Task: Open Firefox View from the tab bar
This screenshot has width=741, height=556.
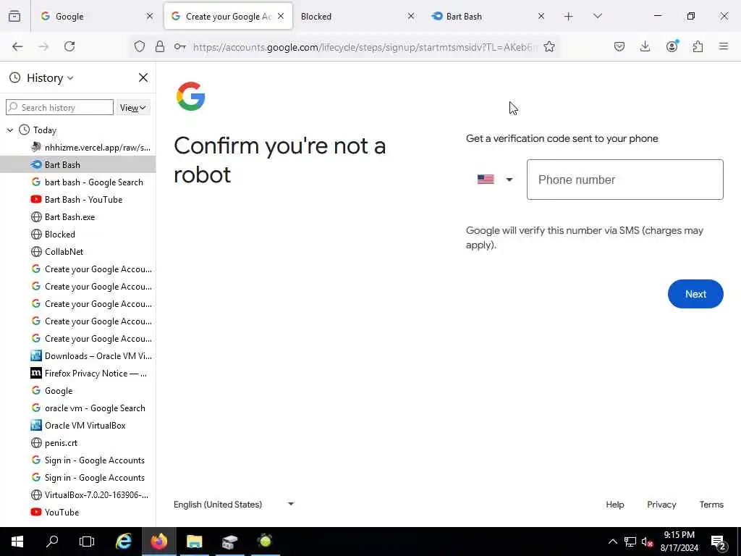Action: pyautogui.click(x=14, y=16)
